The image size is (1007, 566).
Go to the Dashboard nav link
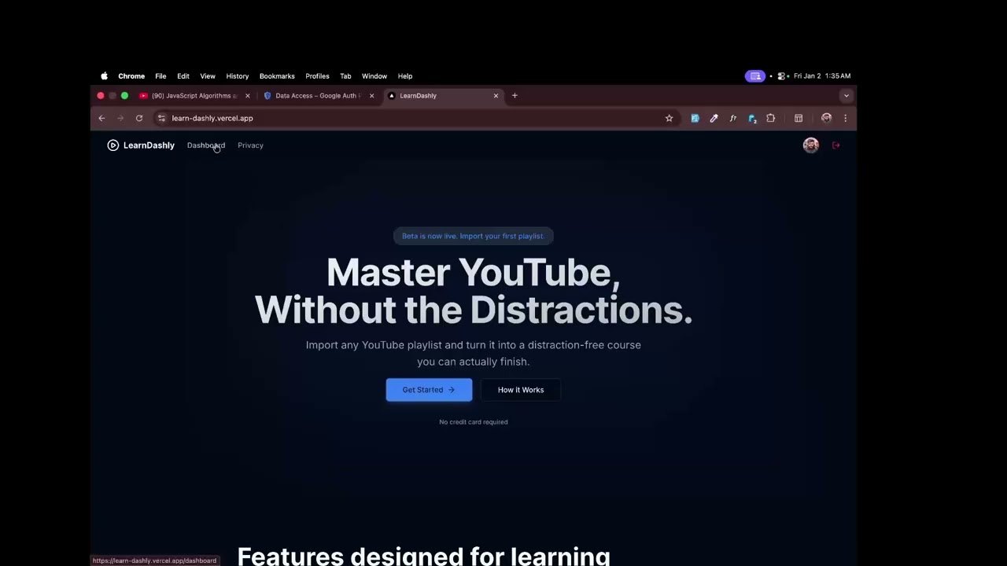[206, 145]
